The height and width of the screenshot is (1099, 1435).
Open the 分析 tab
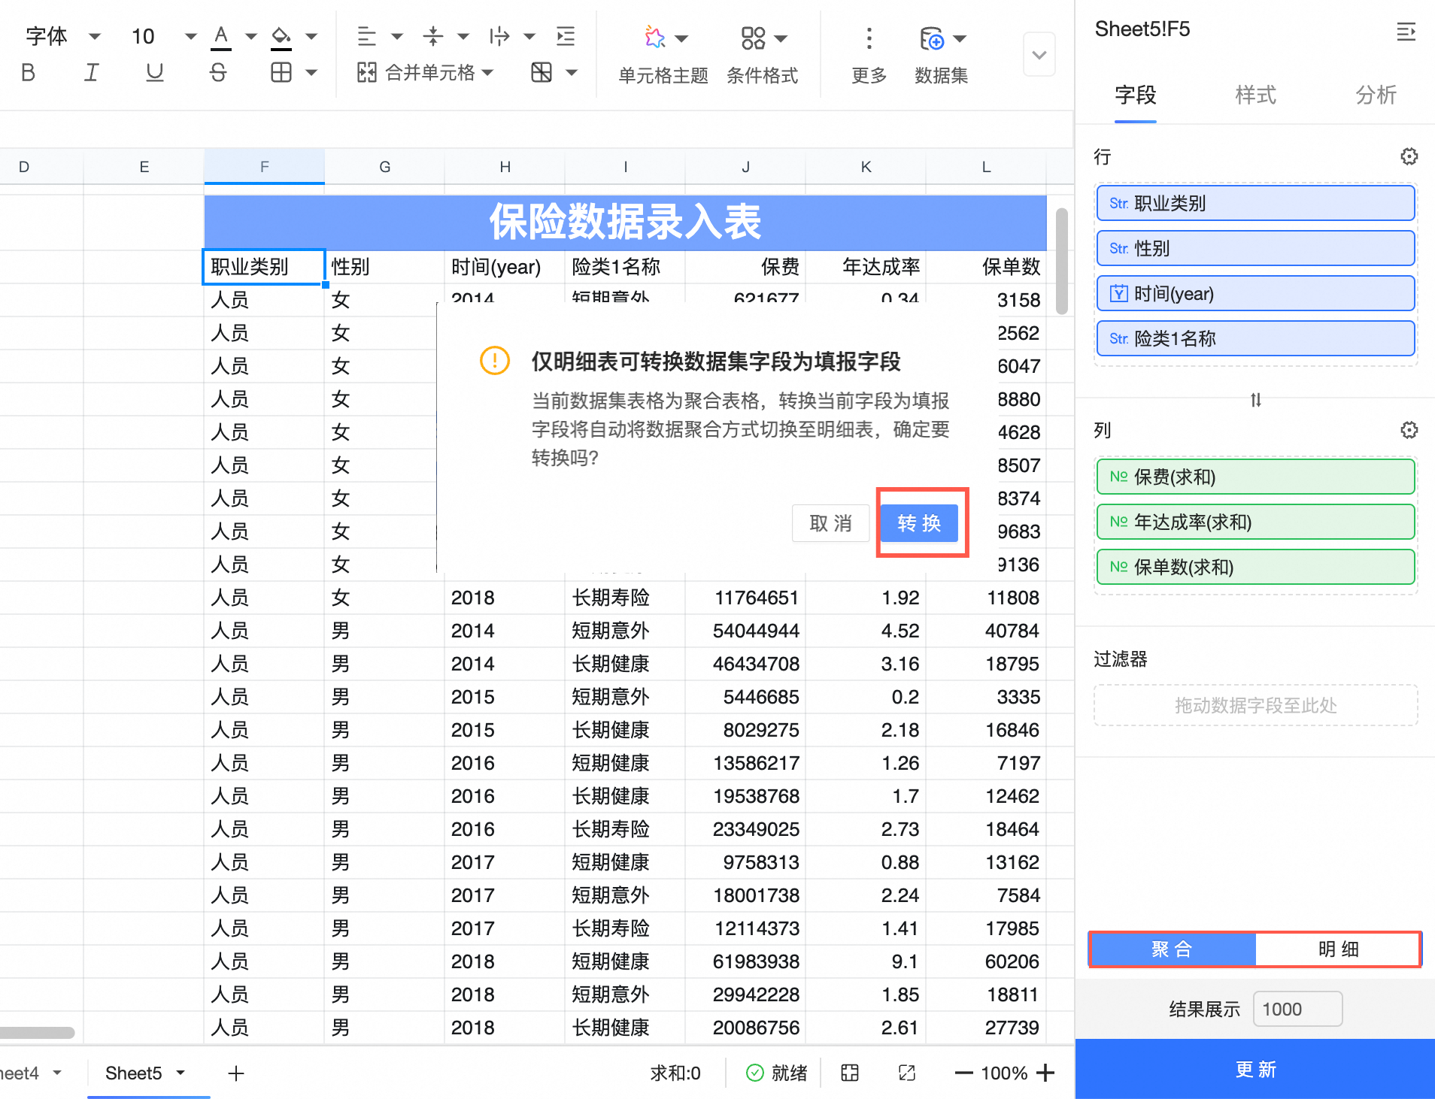coord(1376,95)
